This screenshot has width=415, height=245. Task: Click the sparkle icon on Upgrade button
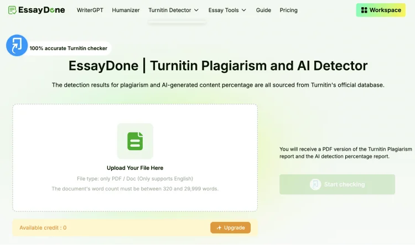(219, 227)
